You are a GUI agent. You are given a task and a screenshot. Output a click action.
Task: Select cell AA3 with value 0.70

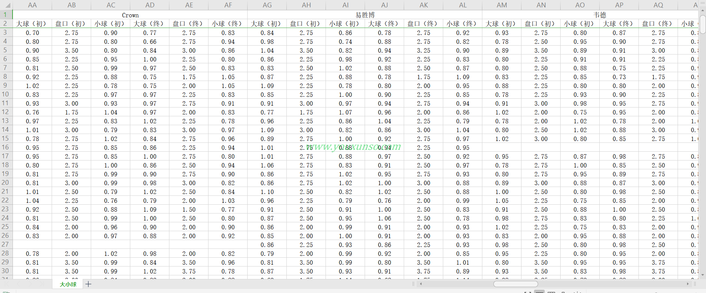click(32, 33)
